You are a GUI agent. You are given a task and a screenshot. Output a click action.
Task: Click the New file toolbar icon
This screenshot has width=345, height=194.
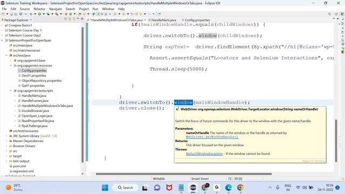tap(3, 14)
